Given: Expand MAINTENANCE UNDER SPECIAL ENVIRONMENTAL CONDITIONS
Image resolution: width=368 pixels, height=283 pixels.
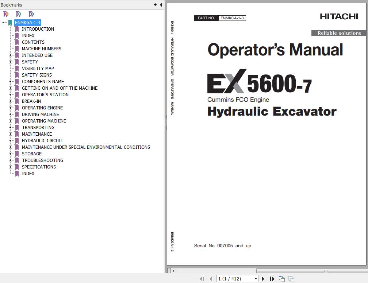Looking at the screenshot, I should pos(10,147).
